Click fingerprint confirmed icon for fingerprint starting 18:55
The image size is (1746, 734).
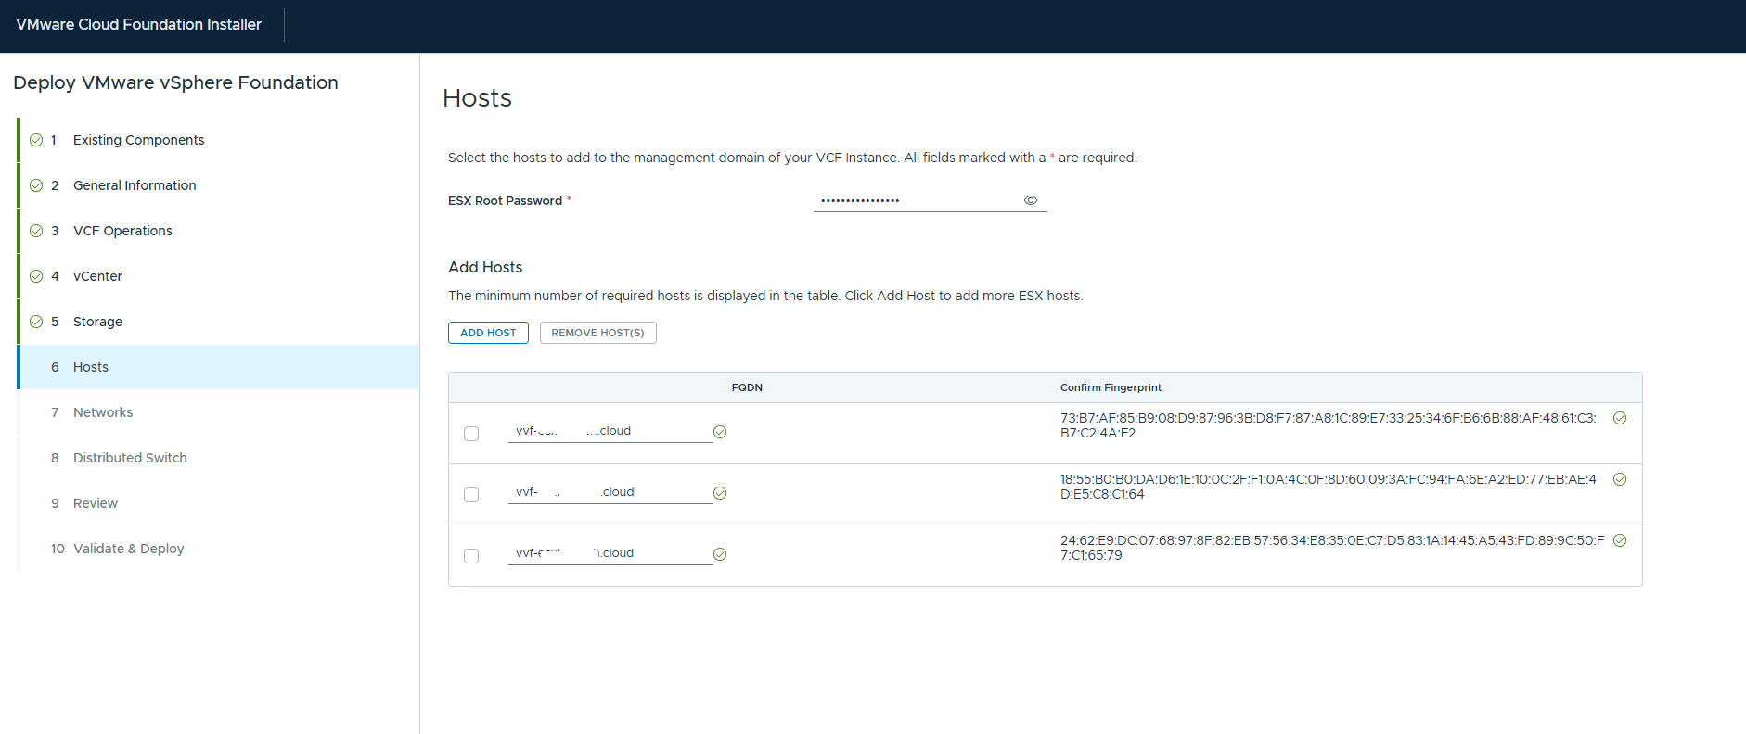[1620, 479]
